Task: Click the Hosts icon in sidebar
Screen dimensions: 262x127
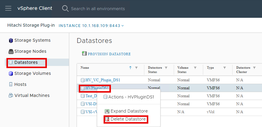Action: click(11, 85)
